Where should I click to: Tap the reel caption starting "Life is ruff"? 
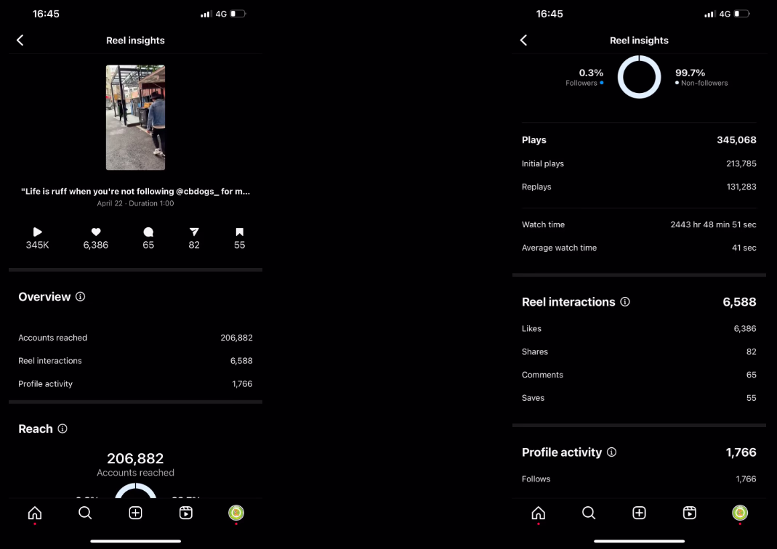(135, 191)
